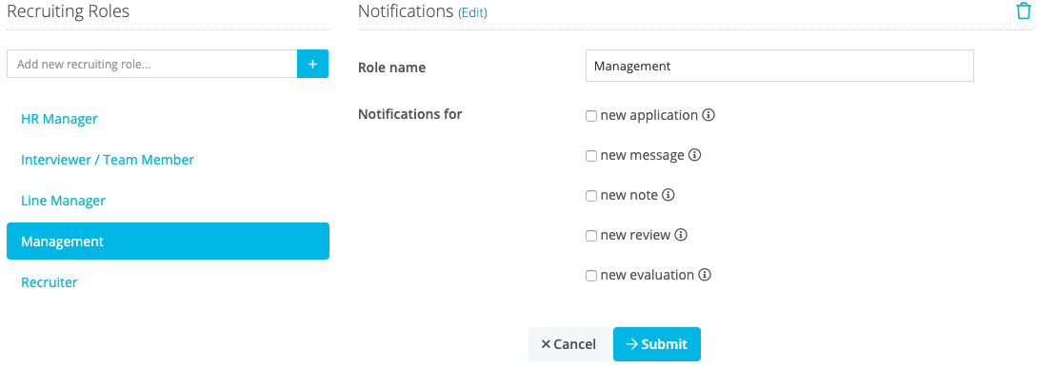Tick the new message checkbox
1037x368 pixels.
tap(591, 157)
